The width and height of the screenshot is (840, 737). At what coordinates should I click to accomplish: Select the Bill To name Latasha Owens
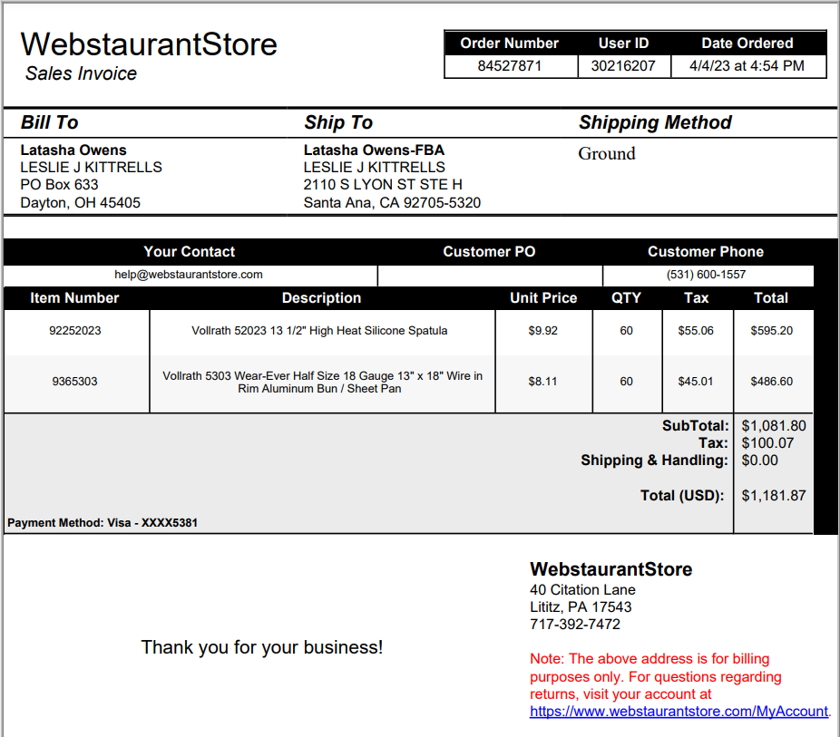coord(73,150)
